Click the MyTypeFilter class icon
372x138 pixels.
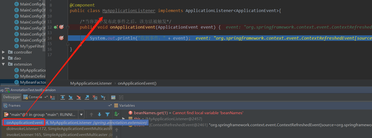point(17,46)
